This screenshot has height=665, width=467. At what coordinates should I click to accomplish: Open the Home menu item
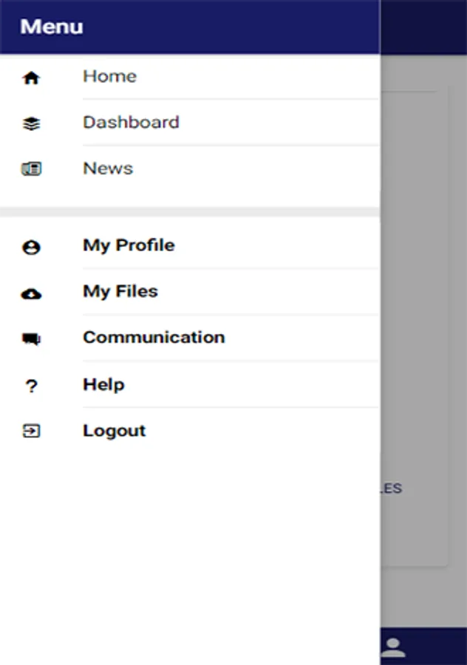pyautogui.click(x=109, y=76)
